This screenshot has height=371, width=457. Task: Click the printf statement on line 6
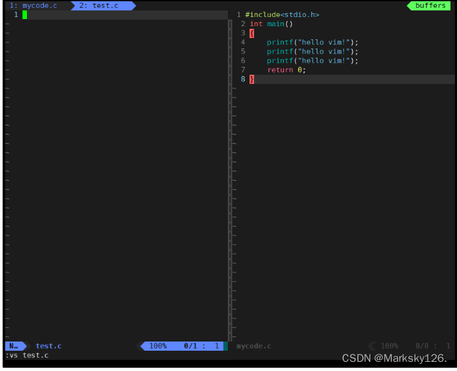pos(313,61)
